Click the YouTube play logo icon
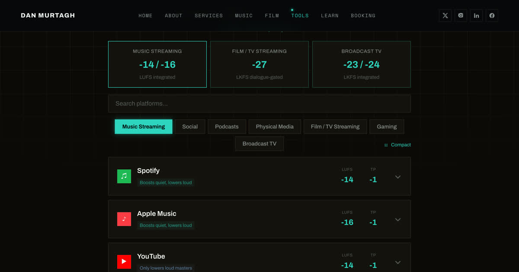Screen dimensions: 519x272 coord(124,262)
